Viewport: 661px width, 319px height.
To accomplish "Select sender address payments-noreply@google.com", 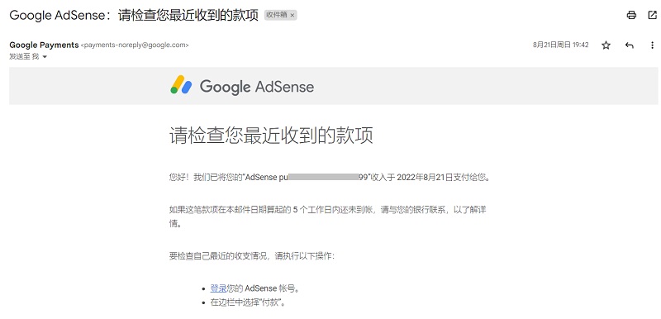I will (135, 45).
